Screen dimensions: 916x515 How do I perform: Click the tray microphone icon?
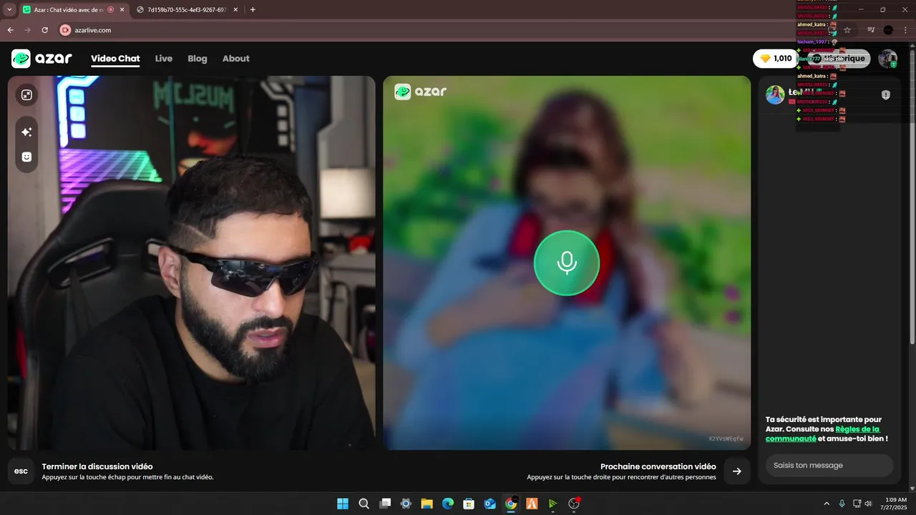tap(842, 504)
